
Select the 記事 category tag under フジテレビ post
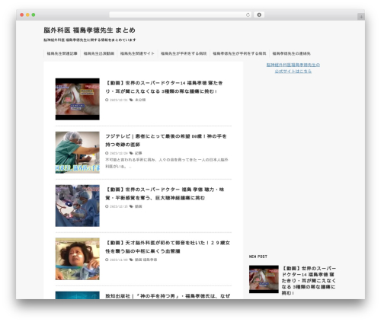pos(139,153)
